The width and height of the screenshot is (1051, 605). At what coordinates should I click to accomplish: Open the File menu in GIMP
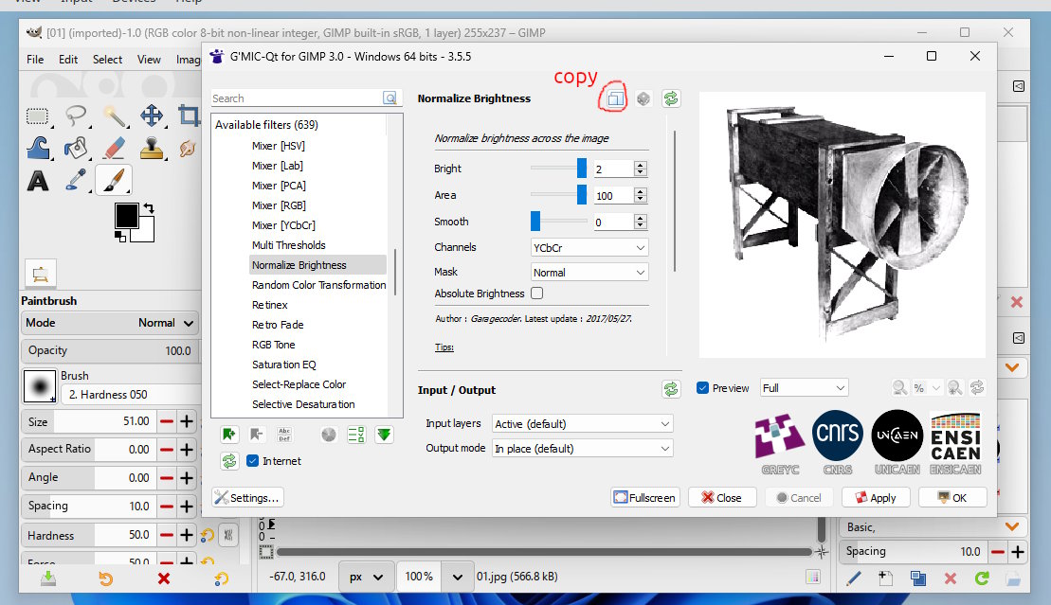[35, 59]
